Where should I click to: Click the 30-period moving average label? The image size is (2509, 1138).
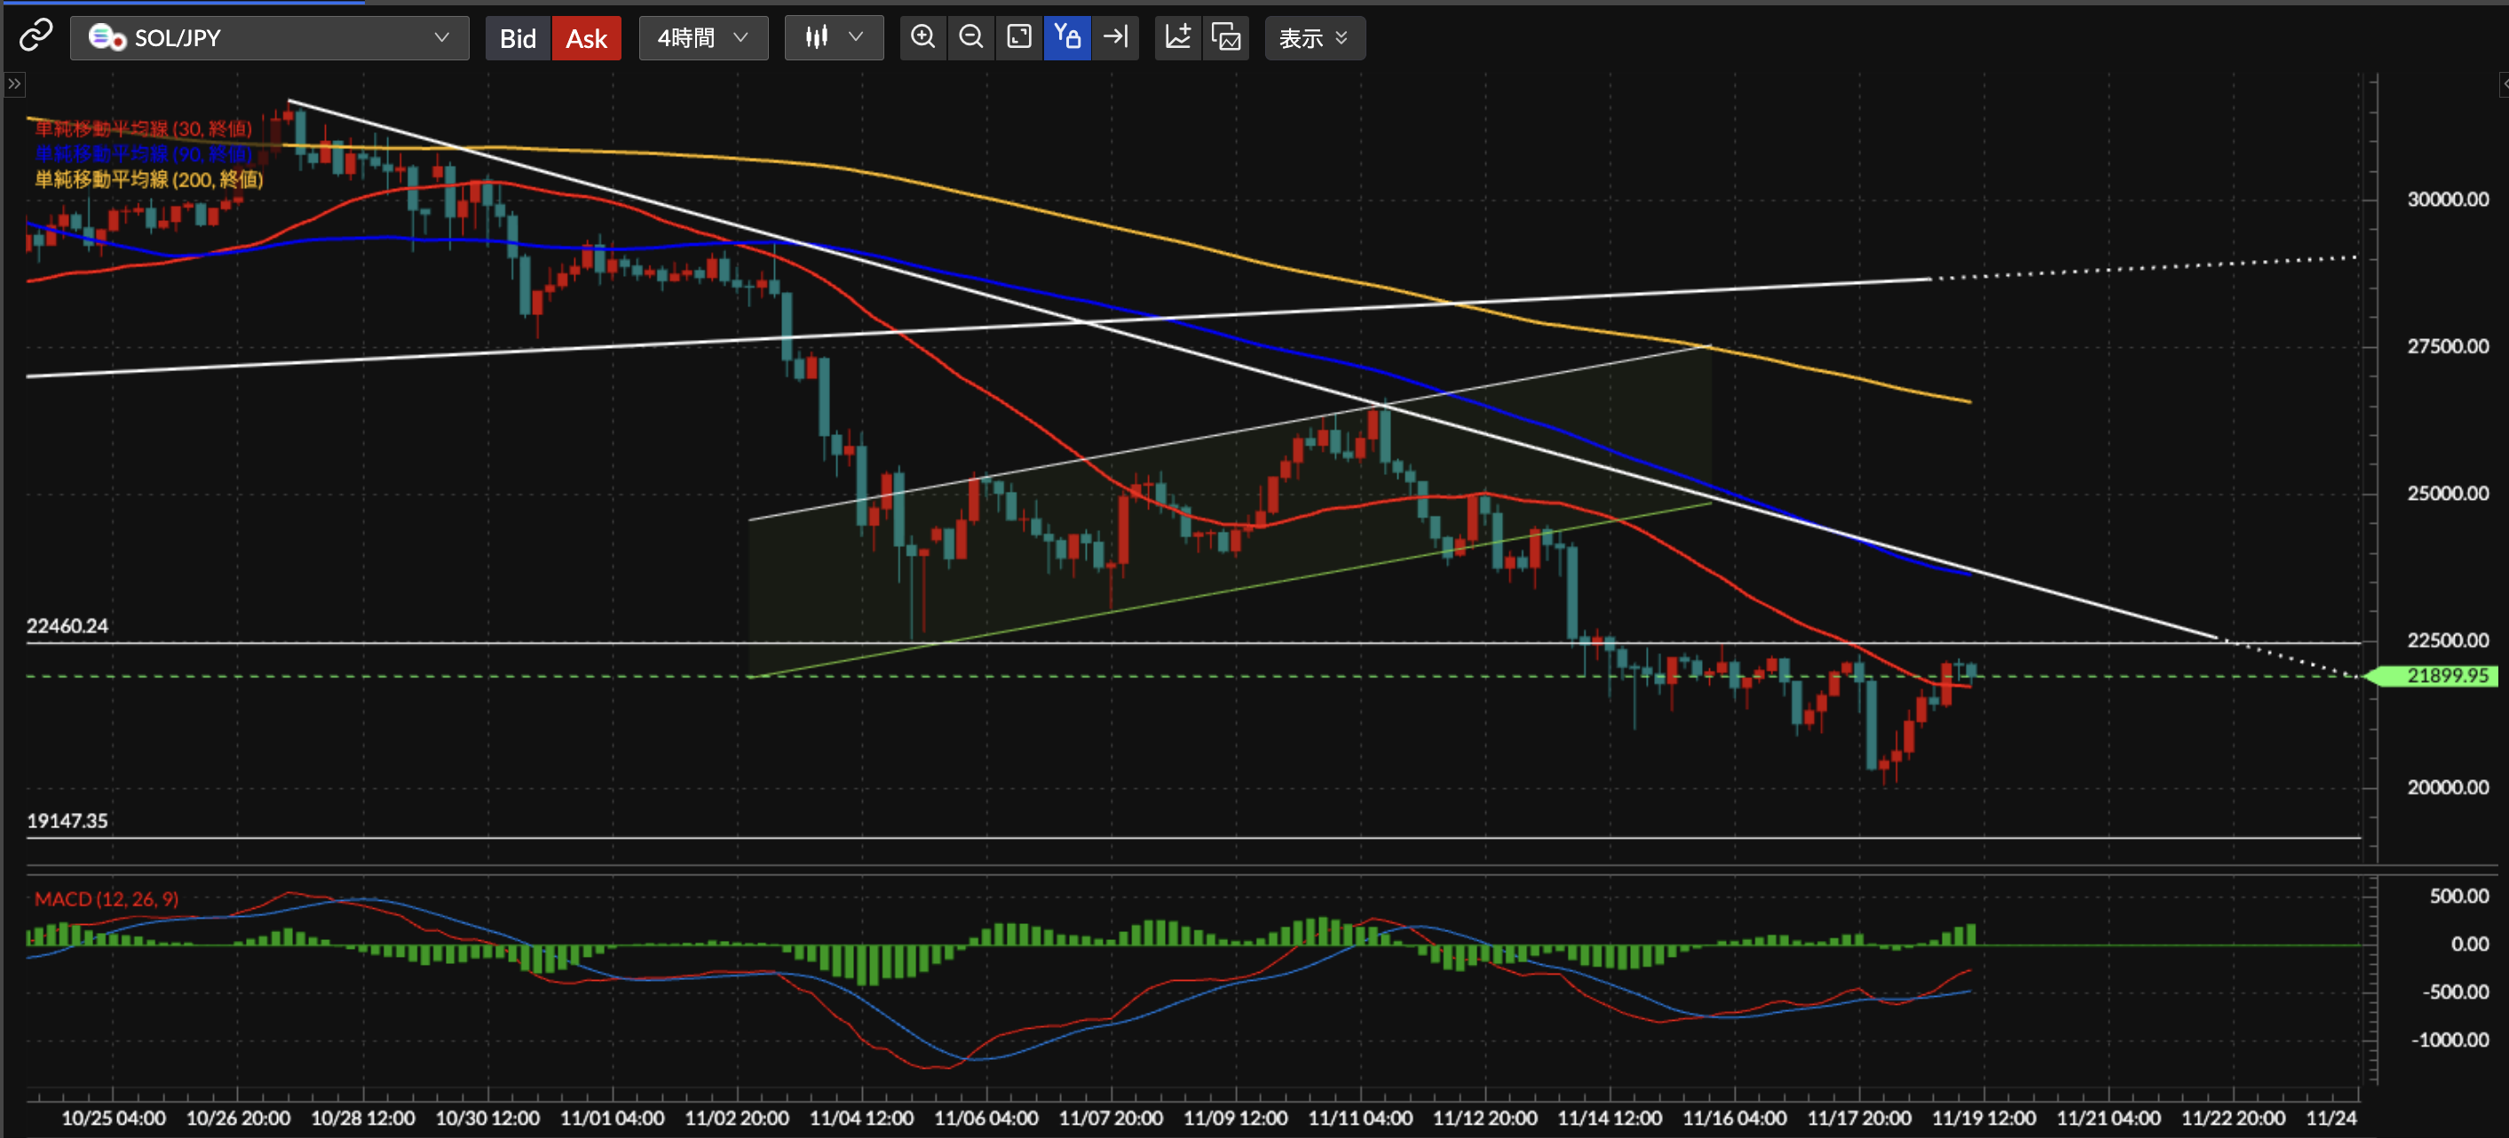143,129
